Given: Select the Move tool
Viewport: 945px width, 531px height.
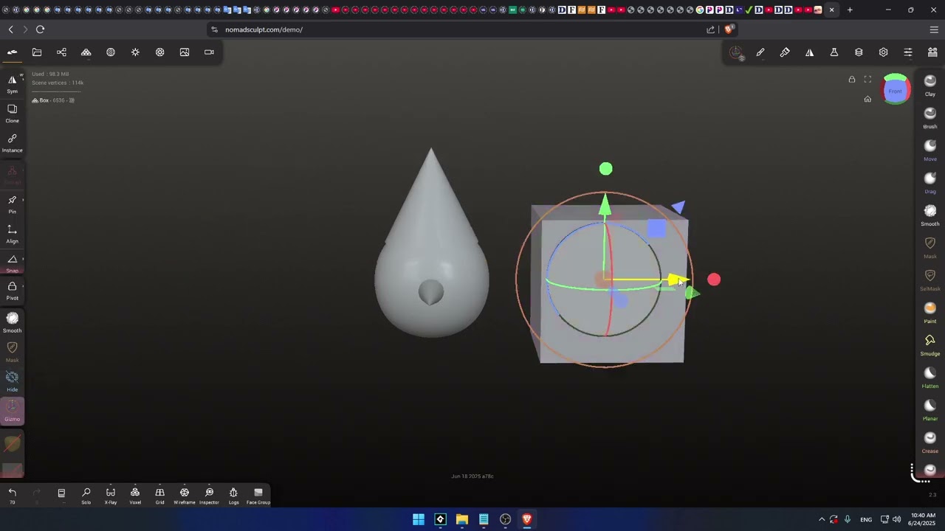Looking at the screenshot, I should (x=930, y=150).
